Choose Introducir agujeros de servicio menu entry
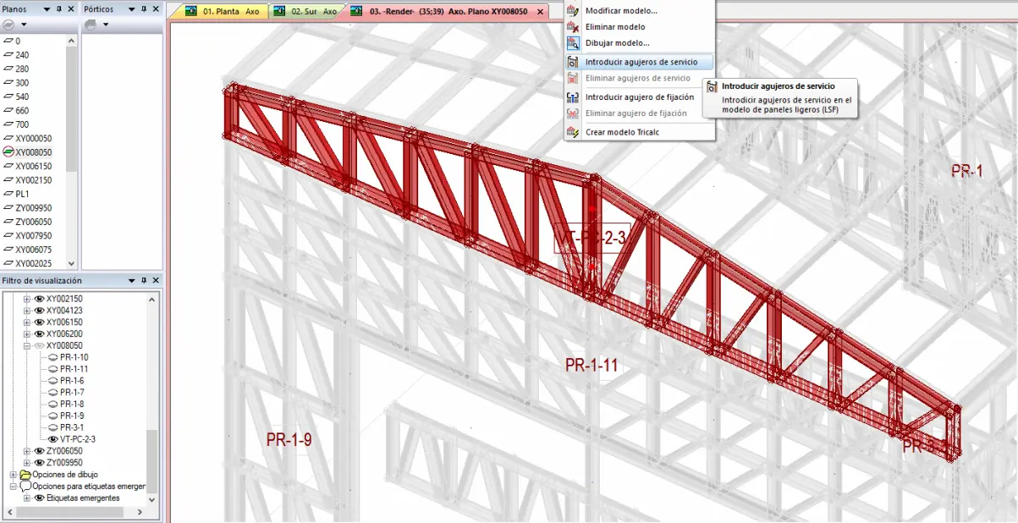Image resolution: width=1018 pixels, height=523 pixels. (x=641, y=62)
